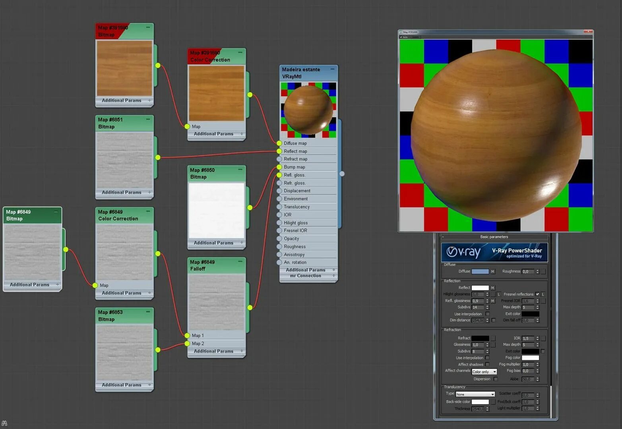The height and width of the screenshot is (429, 622).
Task: Collapse the Map #6849 Falloff node
Action: tap(240, 262)
